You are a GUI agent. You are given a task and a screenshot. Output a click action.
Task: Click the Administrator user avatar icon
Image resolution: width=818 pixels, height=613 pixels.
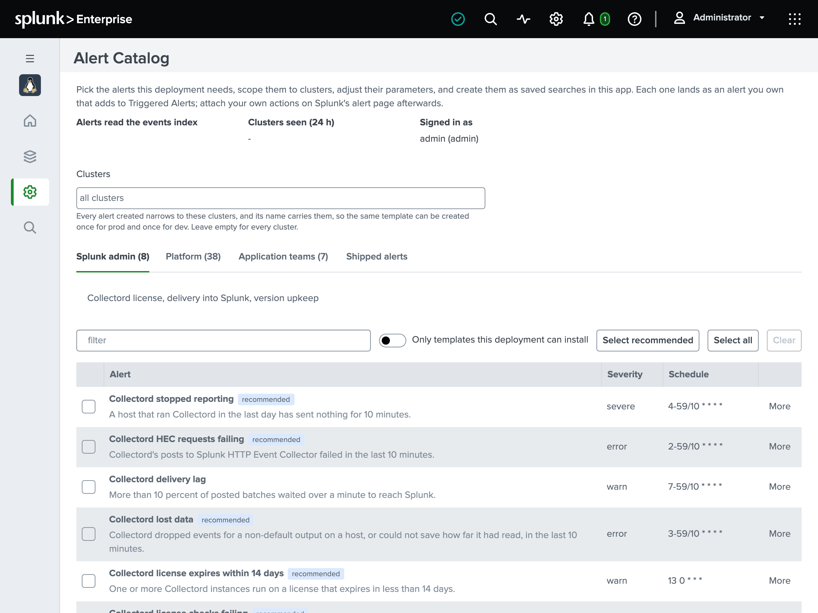coord(679,18)
